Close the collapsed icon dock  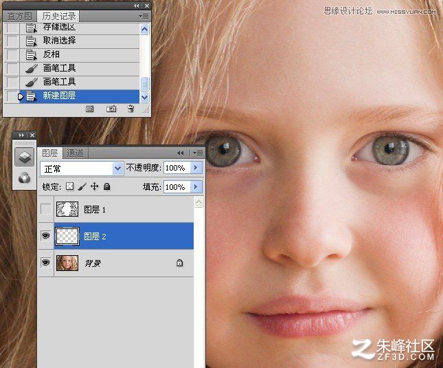coord(32,136)
